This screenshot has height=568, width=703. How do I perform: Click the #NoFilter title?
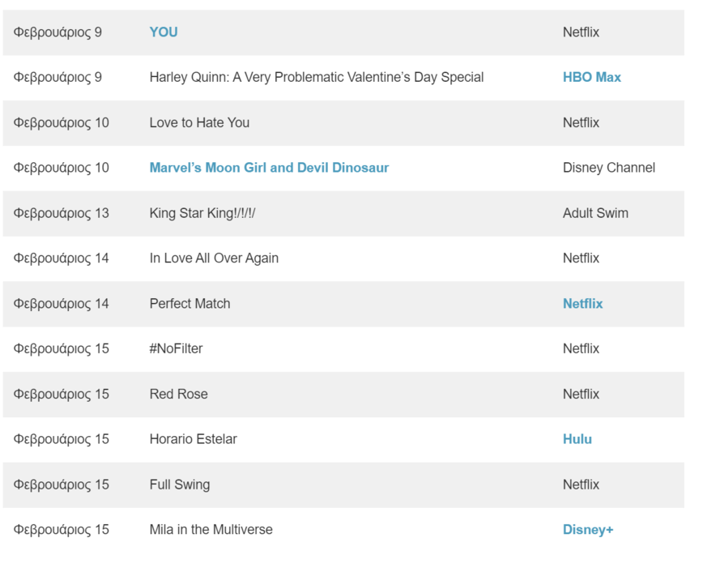[176, 349]
